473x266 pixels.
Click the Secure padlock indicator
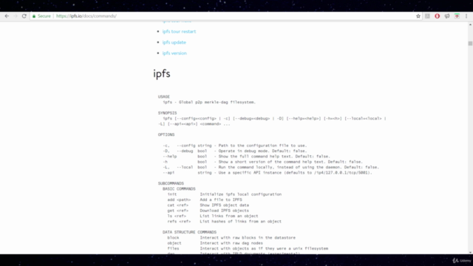pyautogui.click(x=41, y=16)
